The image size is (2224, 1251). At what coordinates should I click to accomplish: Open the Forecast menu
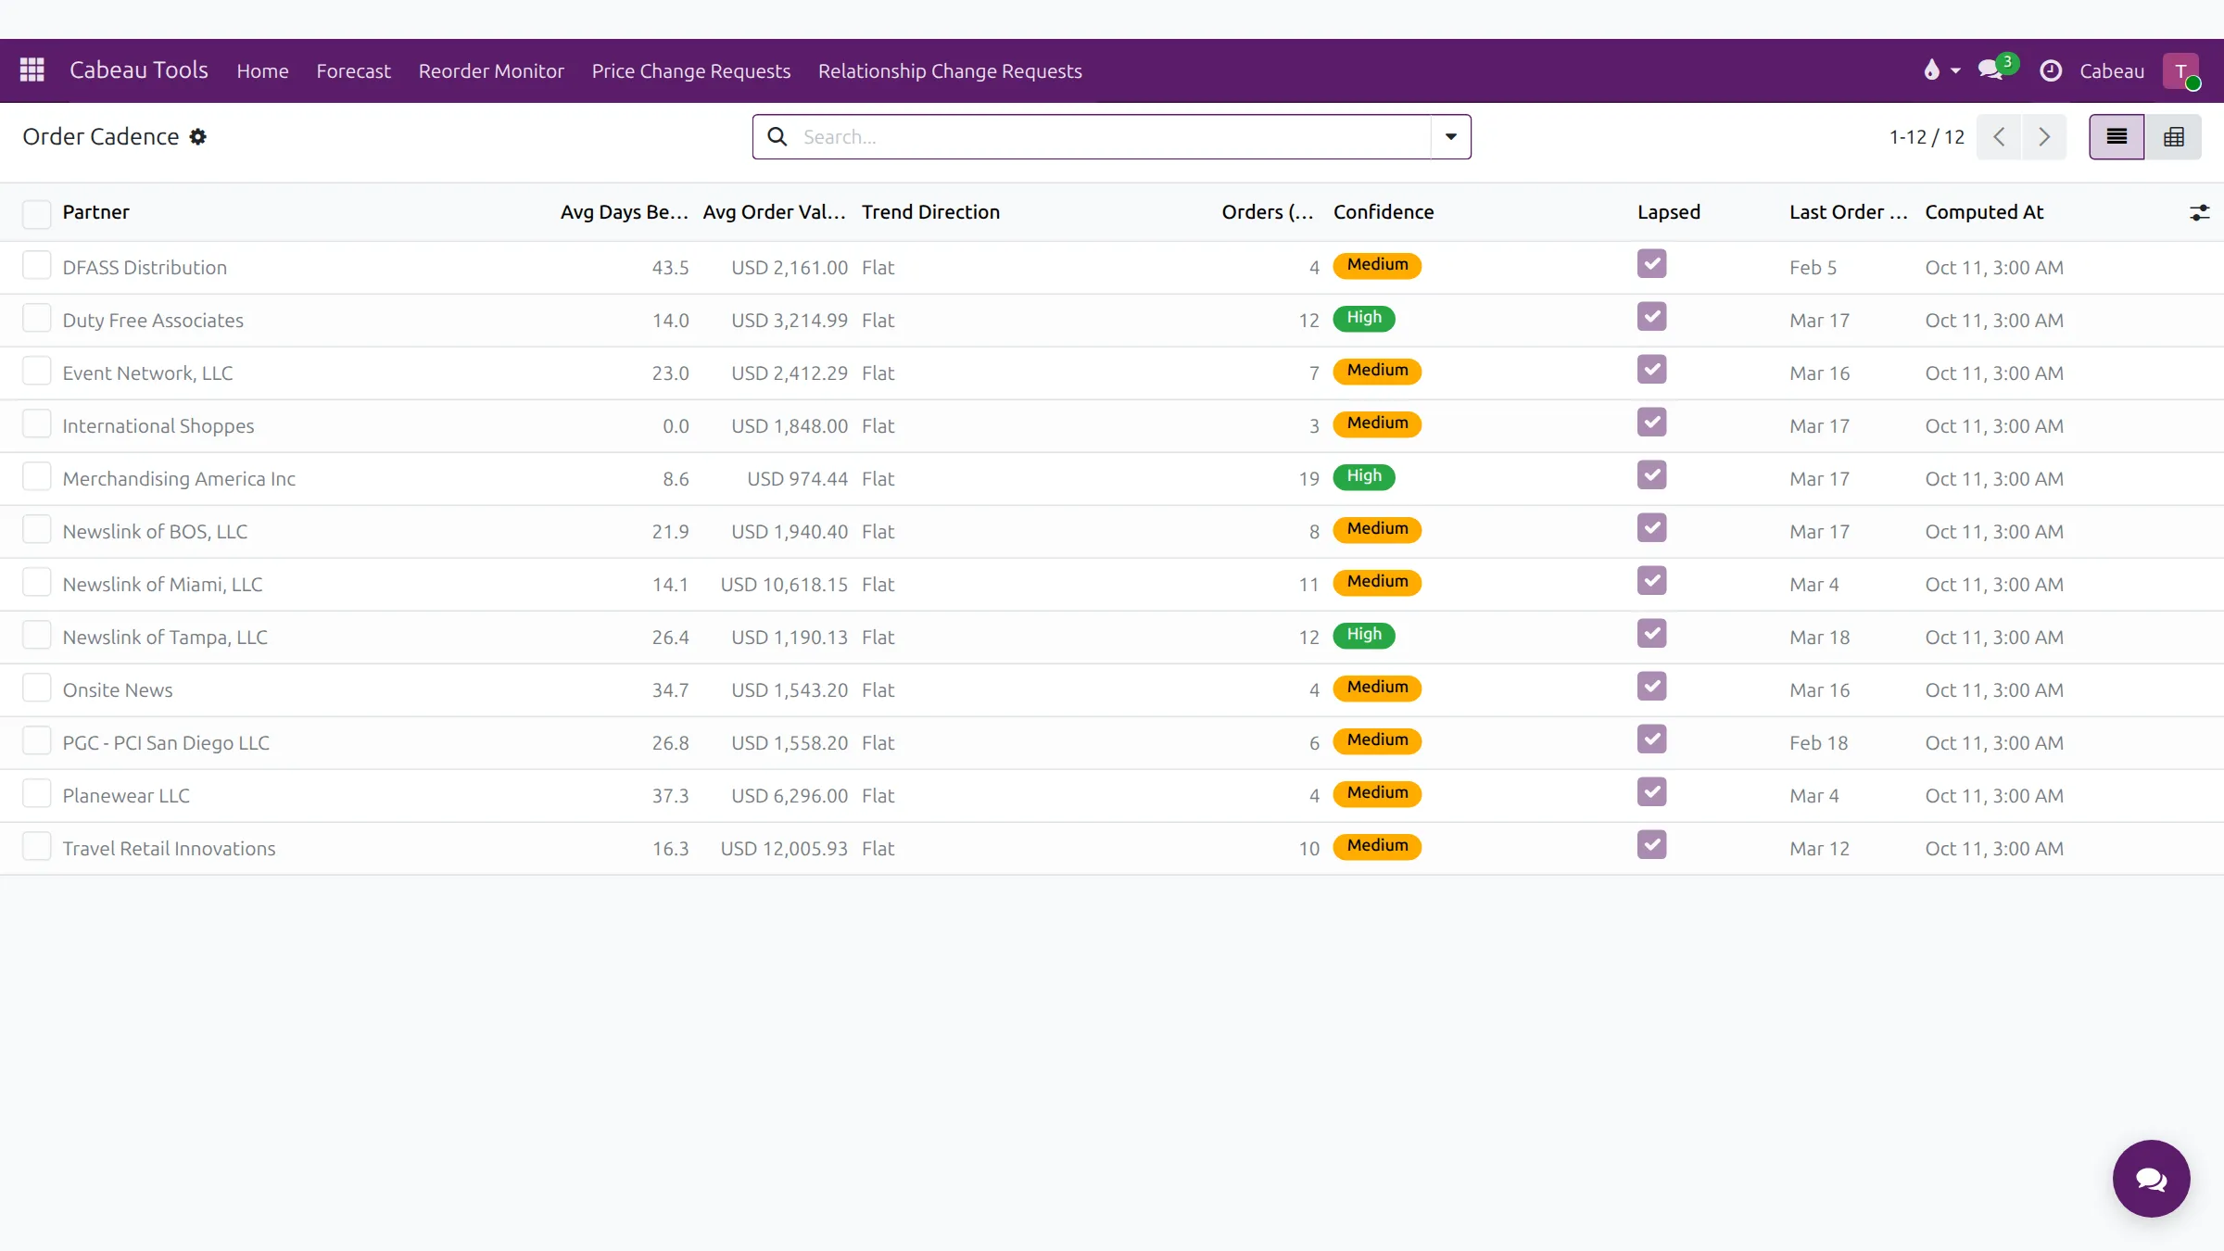click(x=353, y=70)
